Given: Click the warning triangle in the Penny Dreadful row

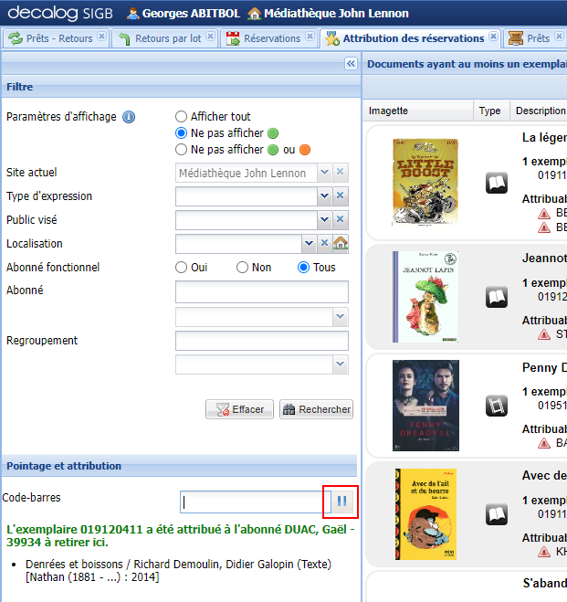Looking at the screenshot, I should 544,443.
